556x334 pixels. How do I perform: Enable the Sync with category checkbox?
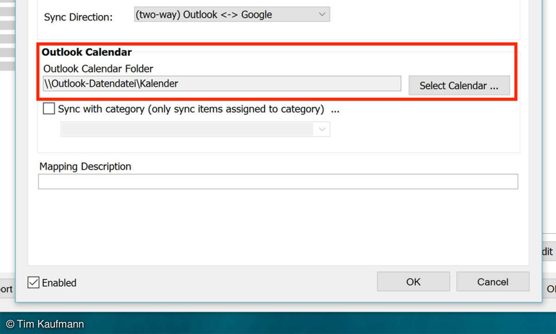click(49, 109)
